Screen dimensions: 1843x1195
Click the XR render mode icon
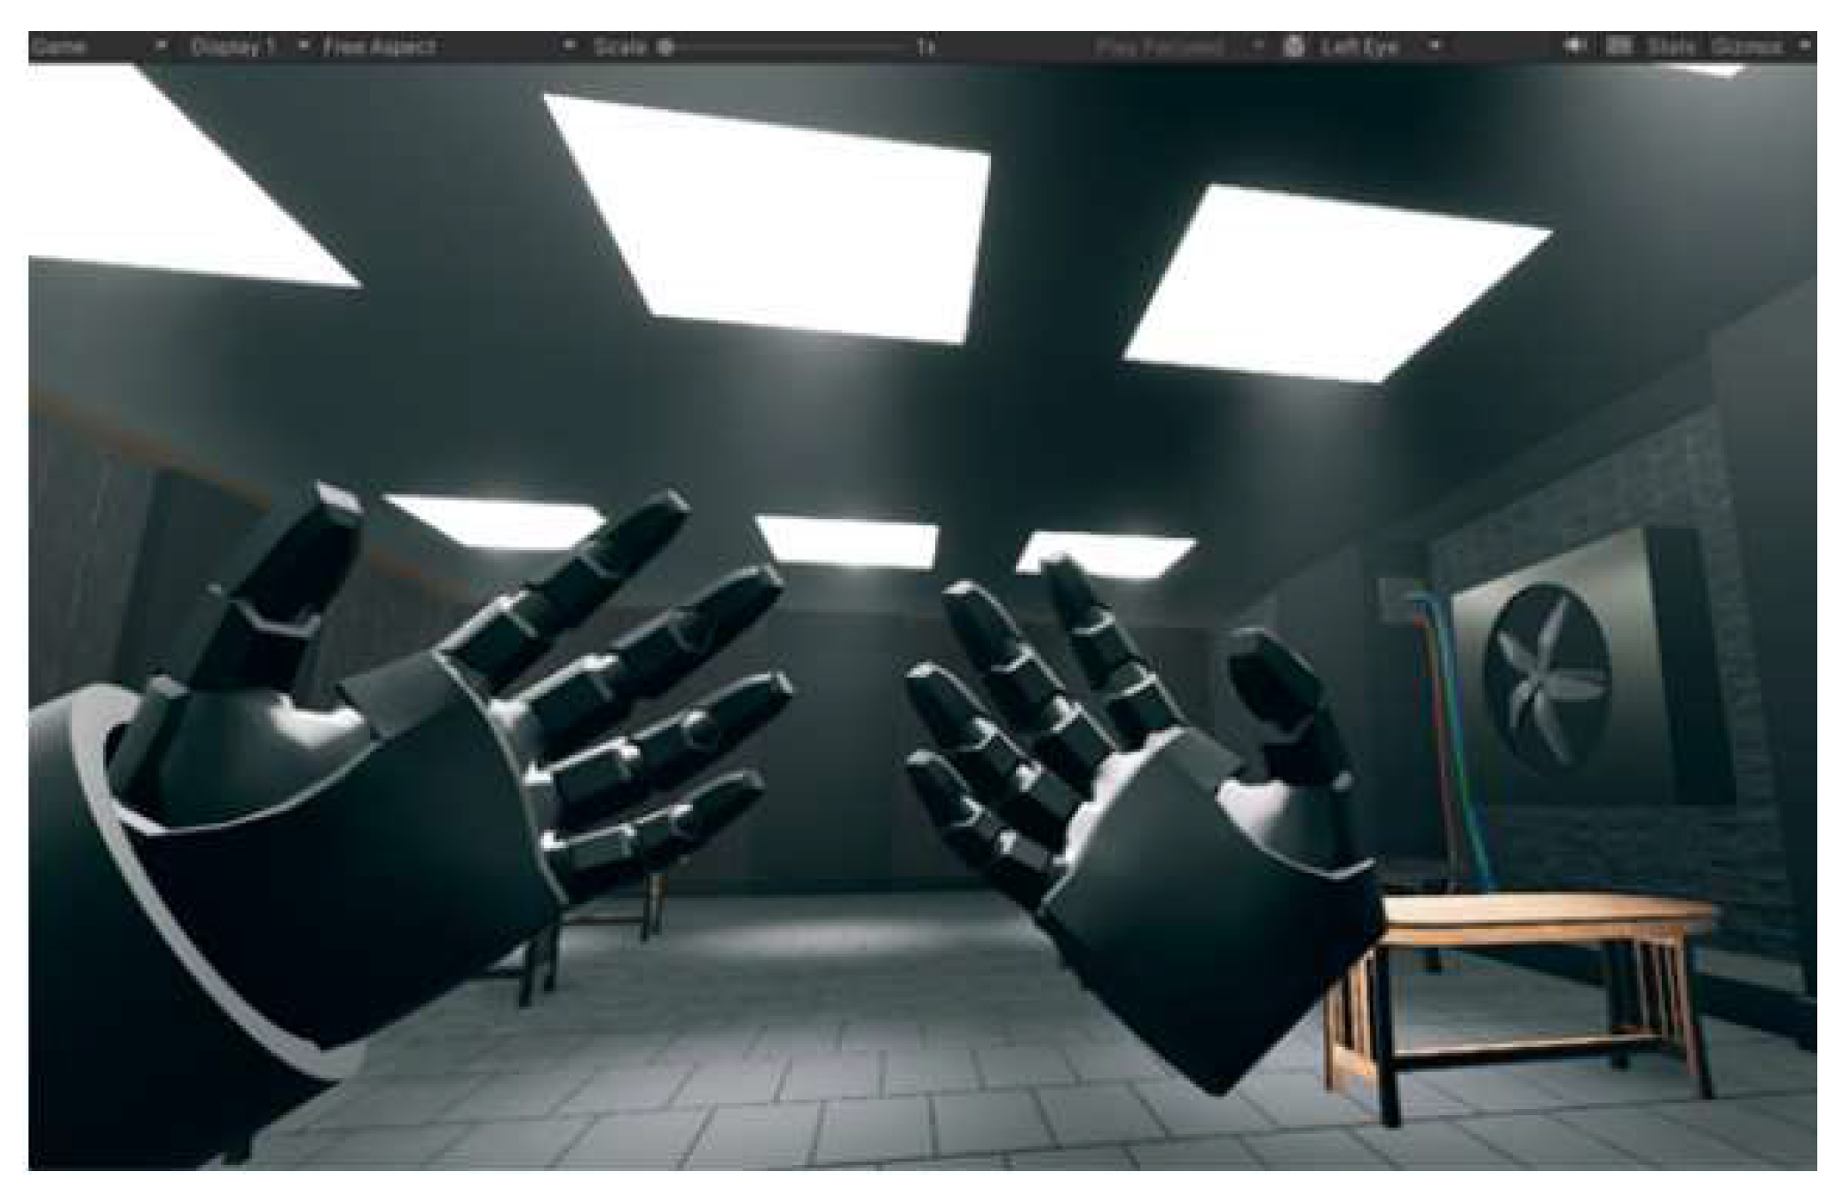point(1294,46)
